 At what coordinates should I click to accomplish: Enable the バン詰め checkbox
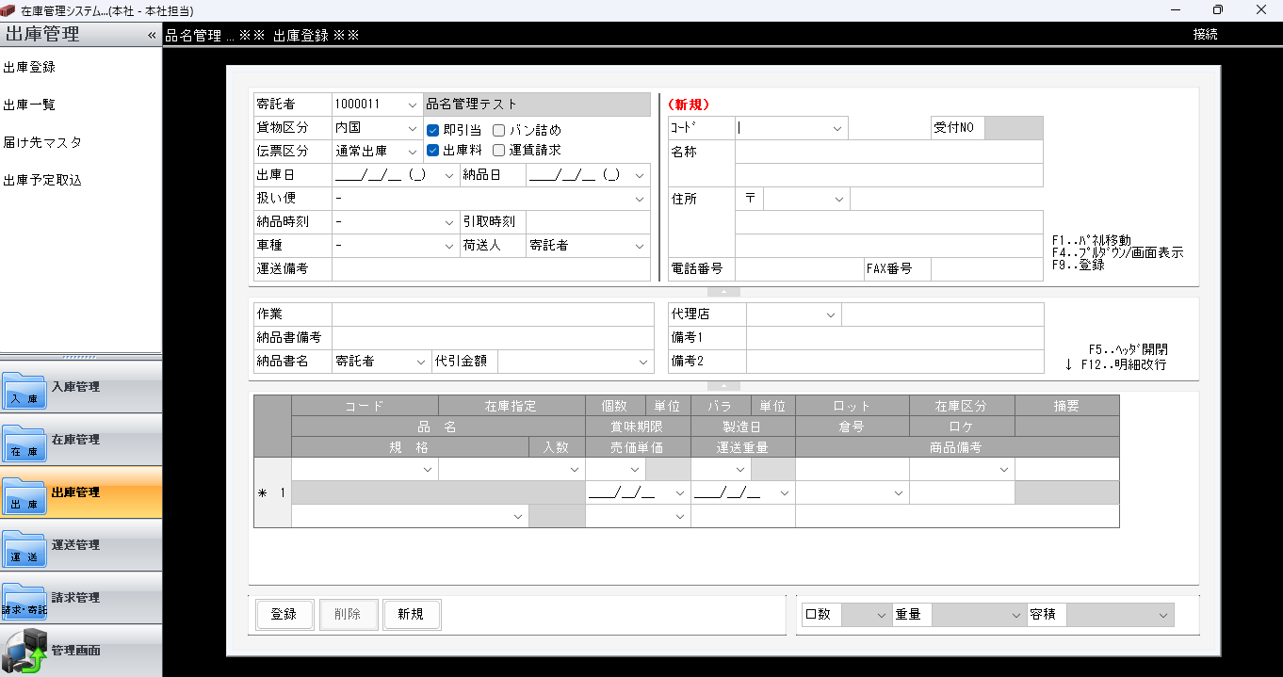pos(499,130)
